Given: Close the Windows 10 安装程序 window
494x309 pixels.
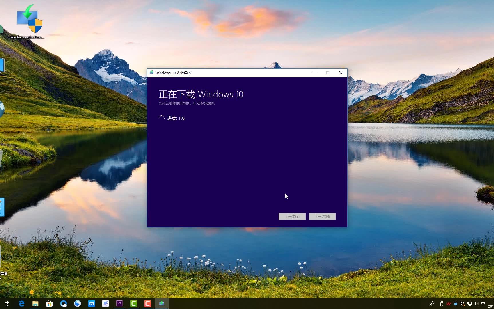Looking at the screenshot, I should click(341, 73).
